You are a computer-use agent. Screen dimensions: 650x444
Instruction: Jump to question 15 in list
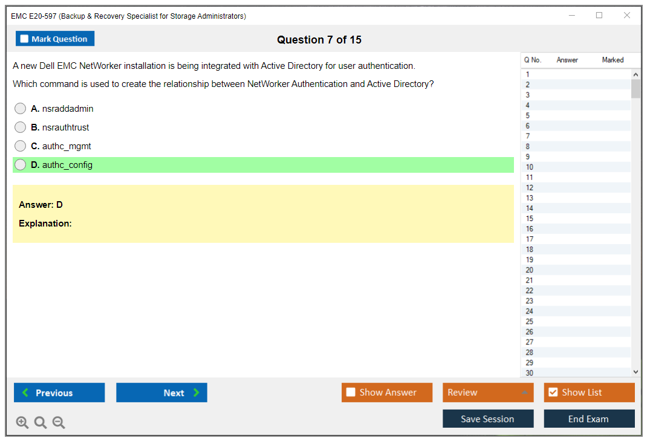530,219
